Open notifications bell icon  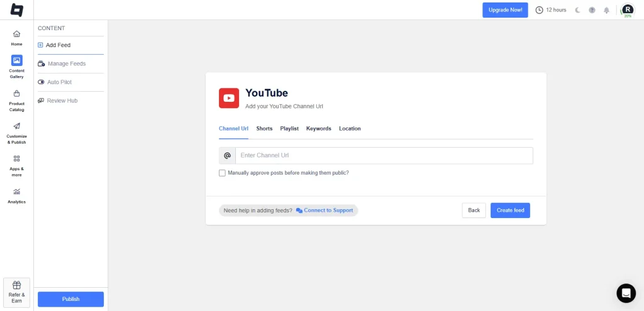(x=606, y=10)
